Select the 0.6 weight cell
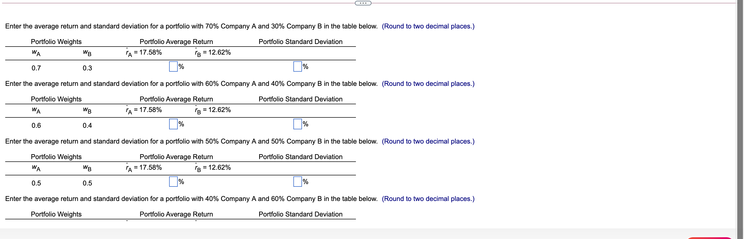 coord(36,125)
